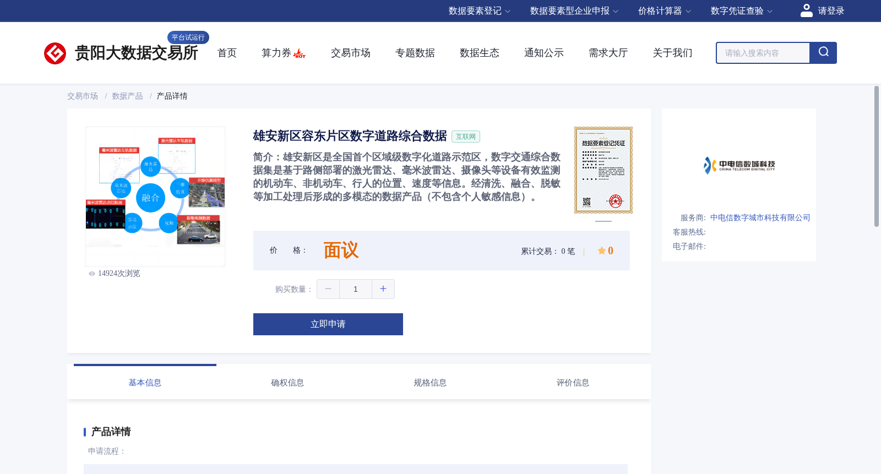Open the 数字凭证查验 dropdown menu
The height and width of the screenshot is (474, 881).
(x=742, y=11)
